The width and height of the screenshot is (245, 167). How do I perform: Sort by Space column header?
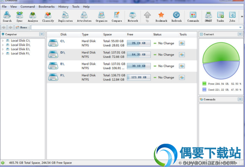tap(107, 35)
